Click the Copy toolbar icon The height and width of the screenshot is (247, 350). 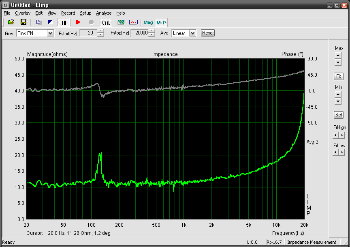(x=38, y=22)
